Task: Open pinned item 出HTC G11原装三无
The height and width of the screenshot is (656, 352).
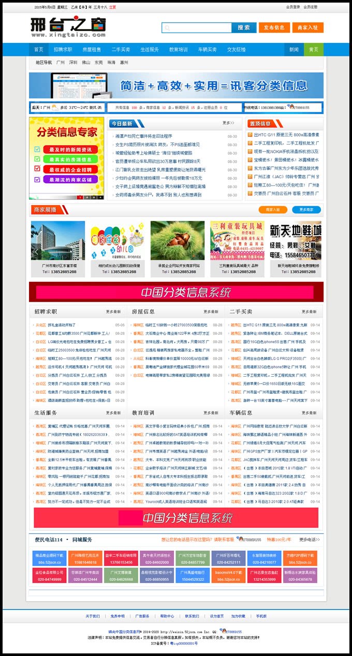Action: click(x=286, y=135)
